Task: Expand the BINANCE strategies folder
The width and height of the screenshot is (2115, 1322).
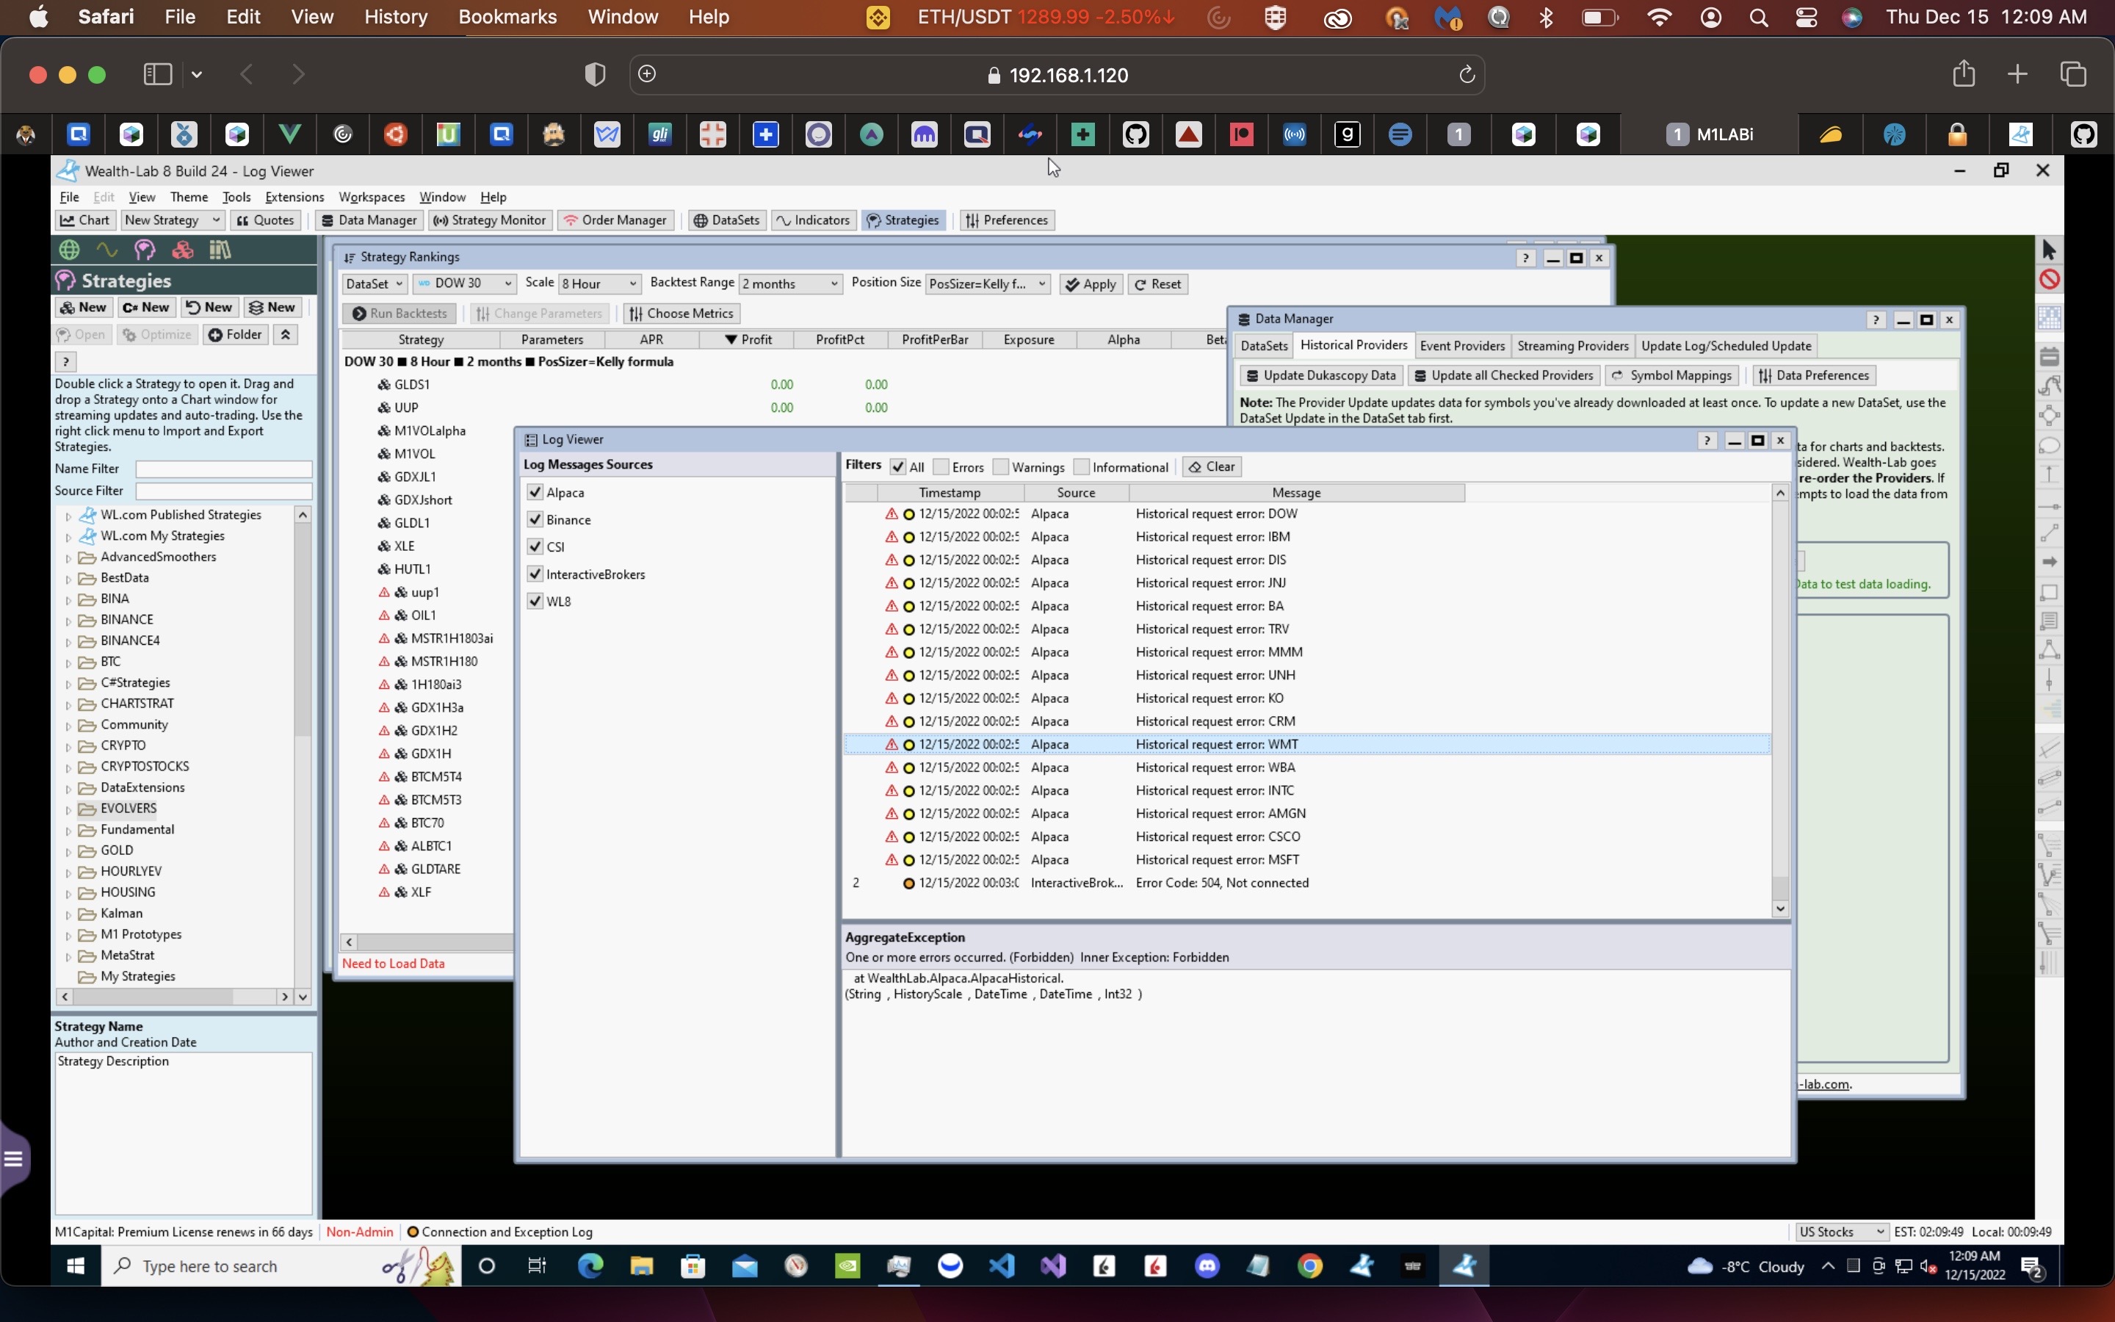Action: [x=68, y=621]
